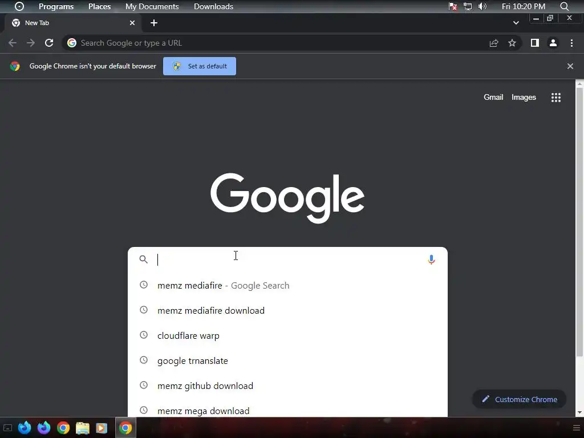
Task: Open the taskbar hamburger menu
Action: 576,428
